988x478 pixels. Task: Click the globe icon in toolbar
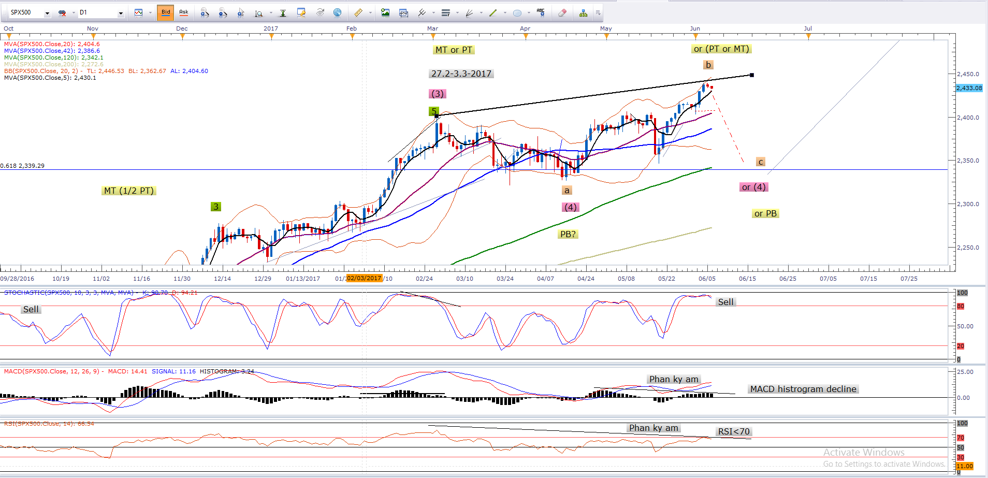(x=338, y=12)
